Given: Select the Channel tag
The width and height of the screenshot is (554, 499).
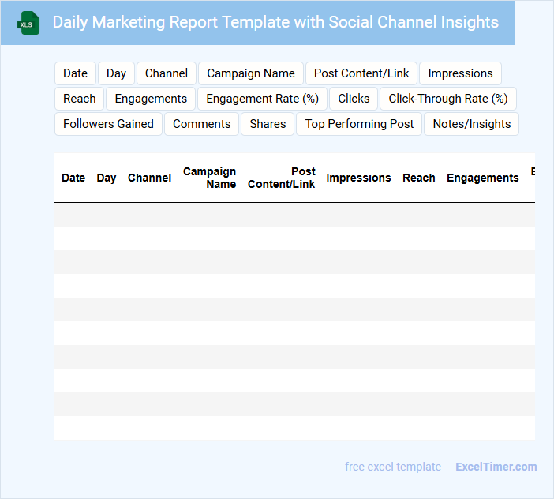Looking at the screenshot, I should pos(167,73).
